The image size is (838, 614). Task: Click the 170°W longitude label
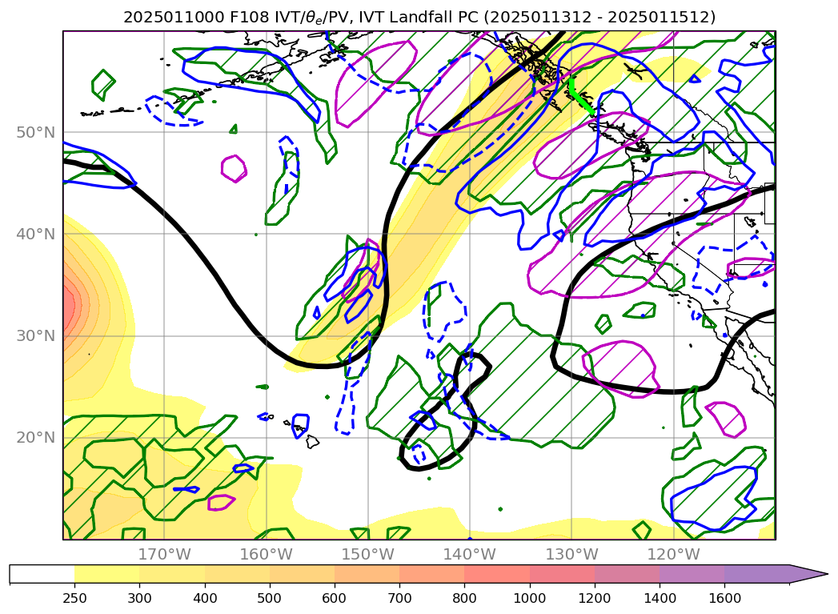click(x=165, y=554)
